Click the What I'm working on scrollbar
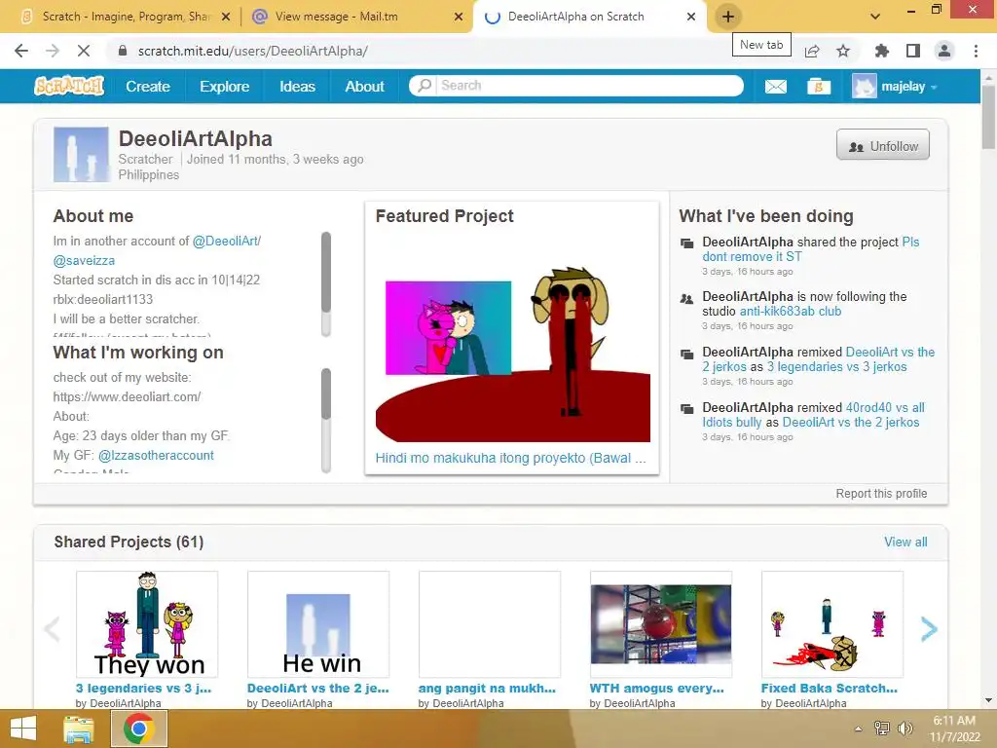The height and width of the screenshot is (748, 997). [326, 421]
